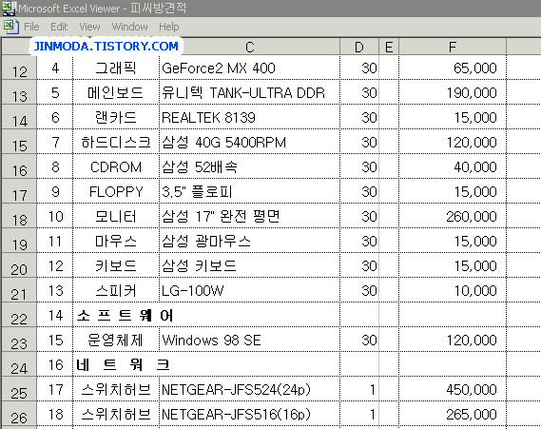Click price cell 260,000

click(453, 216)
